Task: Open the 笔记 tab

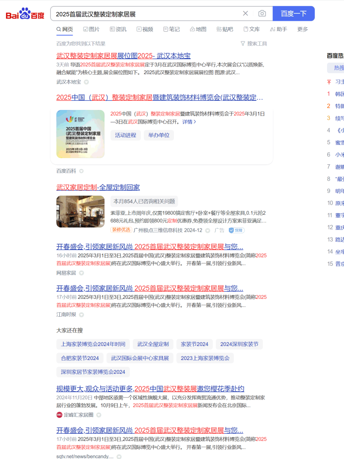Action: point(171,29)
